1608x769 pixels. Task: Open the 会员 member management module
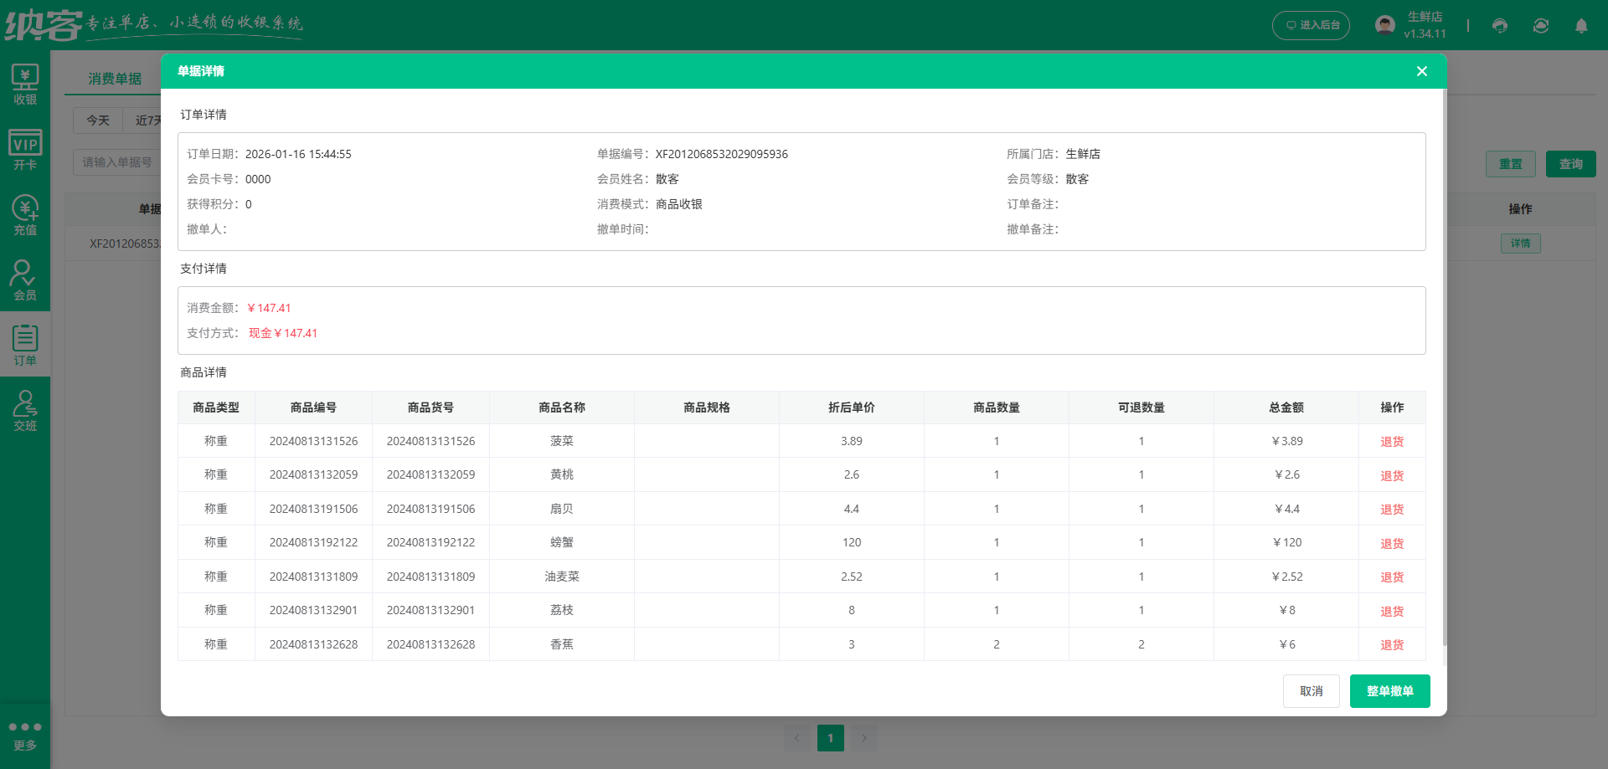(x=25, y=279)
